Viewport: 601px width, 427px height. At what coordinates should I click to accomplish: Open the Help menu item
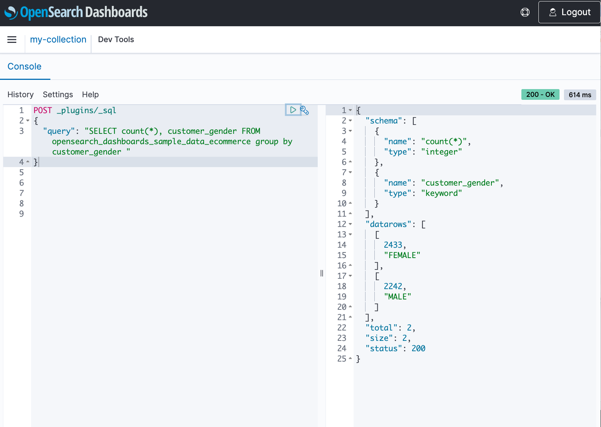(x=90, y=95)
